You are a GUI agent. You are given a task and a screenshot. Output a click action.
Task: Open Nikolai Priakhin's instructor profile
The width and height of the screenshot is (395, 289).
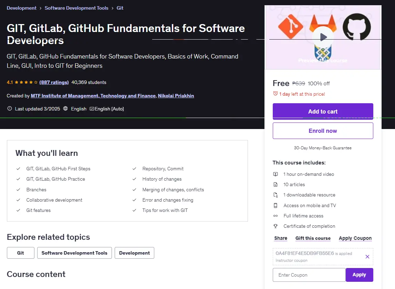pyautogui.click(x=176, y=96)
